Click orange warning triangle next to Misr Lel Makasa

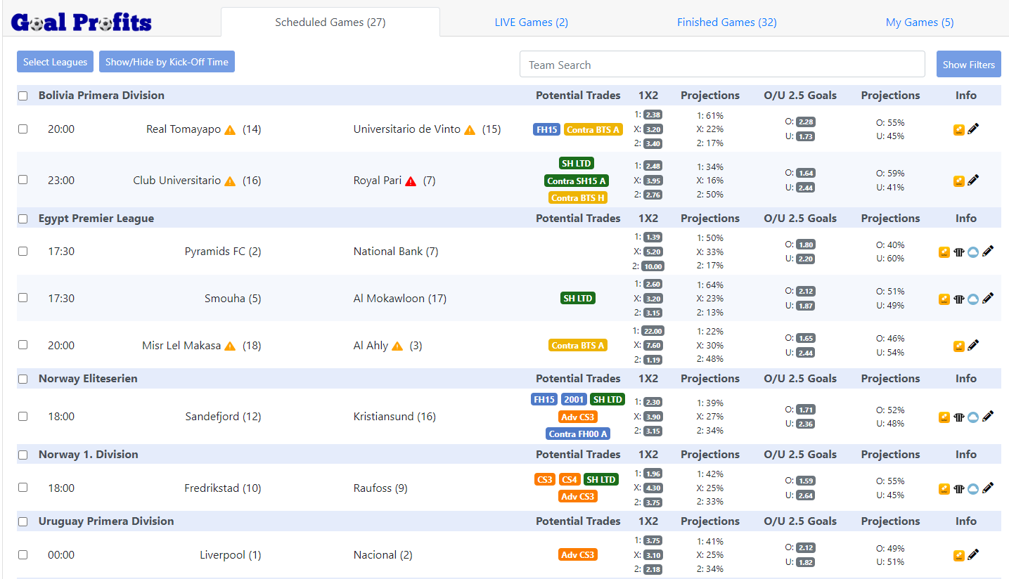pyautogui.click(x=230, y=346)
